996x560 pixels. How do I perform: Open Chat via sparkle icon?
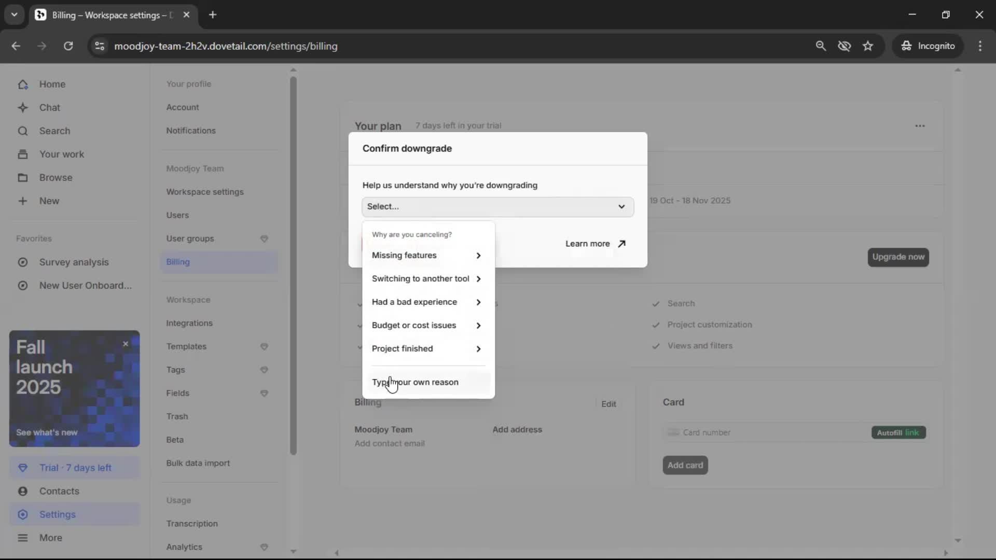click(23, 108)
